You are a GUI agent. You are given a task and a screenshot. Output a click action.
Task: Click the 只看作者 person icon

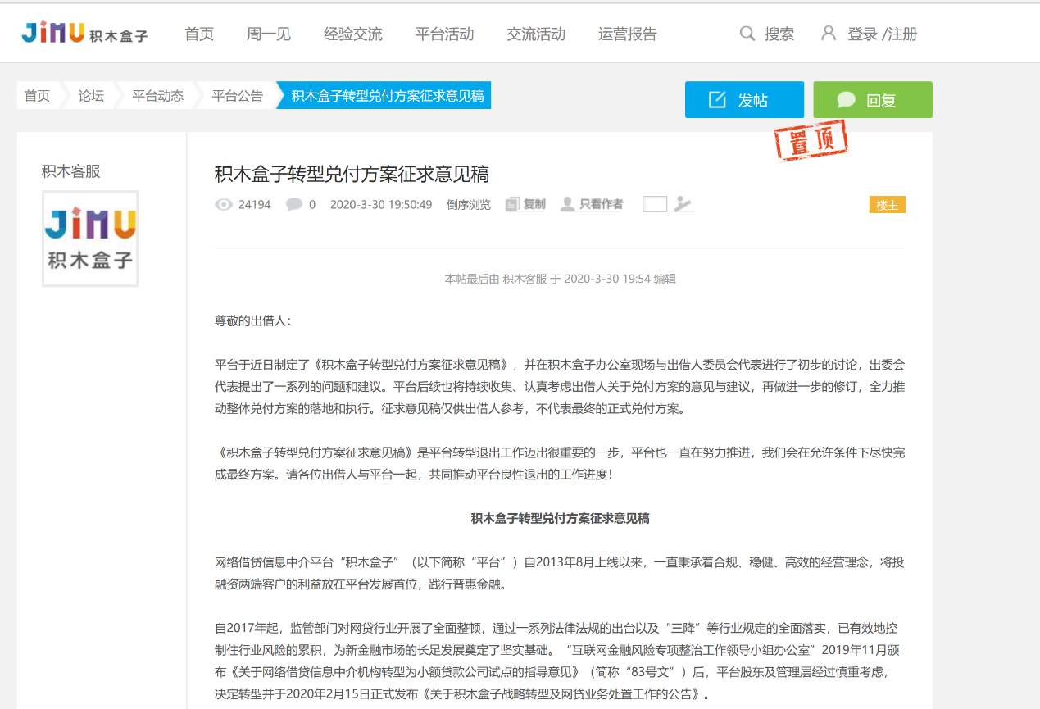click(x=567, y=204)
